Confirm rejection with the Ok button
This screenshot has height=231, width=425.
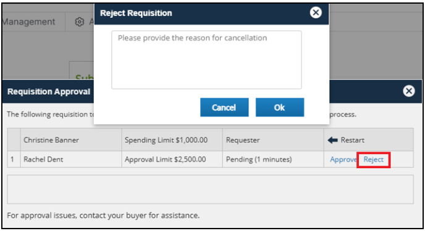click(x=280, y=107)
